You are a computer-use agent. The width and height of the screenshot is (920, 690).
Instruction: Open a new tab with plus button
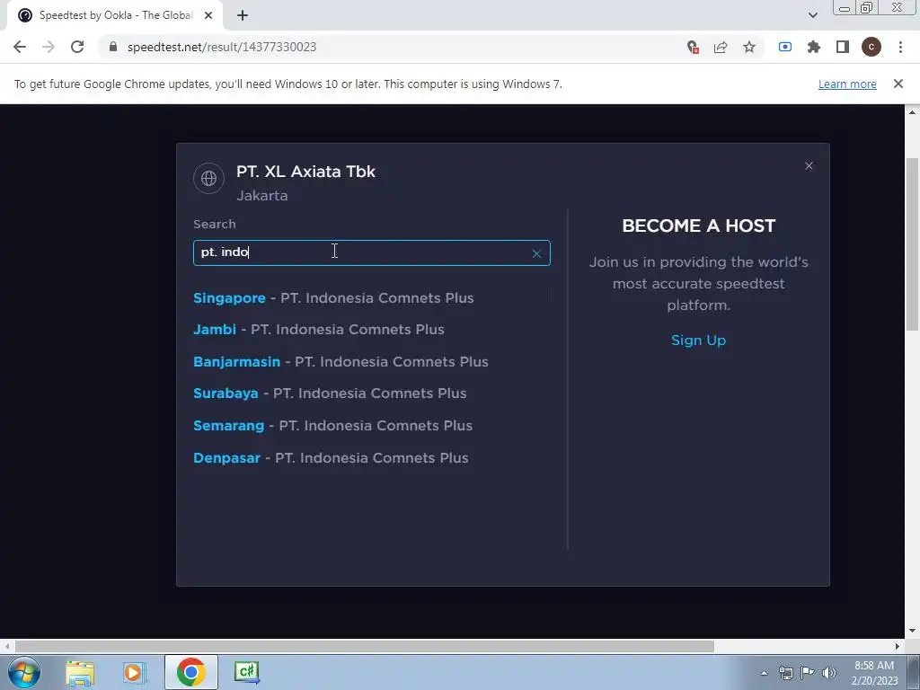pos(243,16)
